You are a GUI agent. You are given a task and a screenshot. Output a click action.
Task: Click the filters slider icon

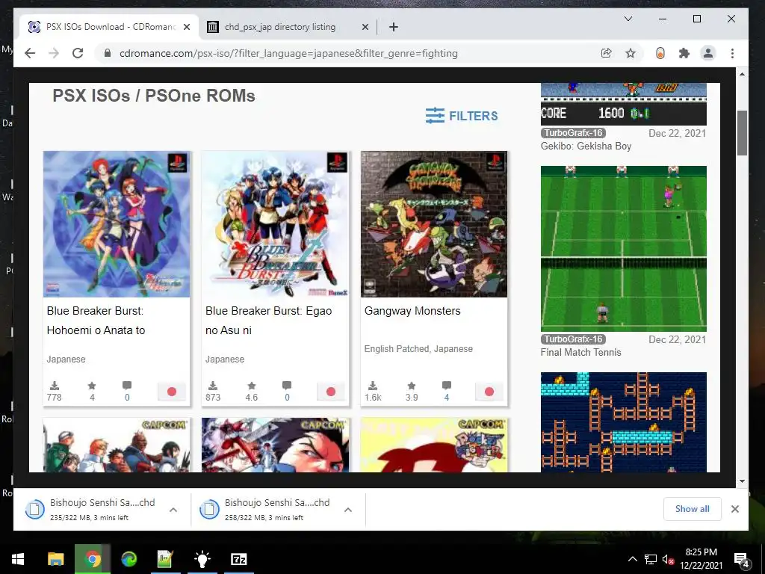pyautogui.click(x=435, y=116)
